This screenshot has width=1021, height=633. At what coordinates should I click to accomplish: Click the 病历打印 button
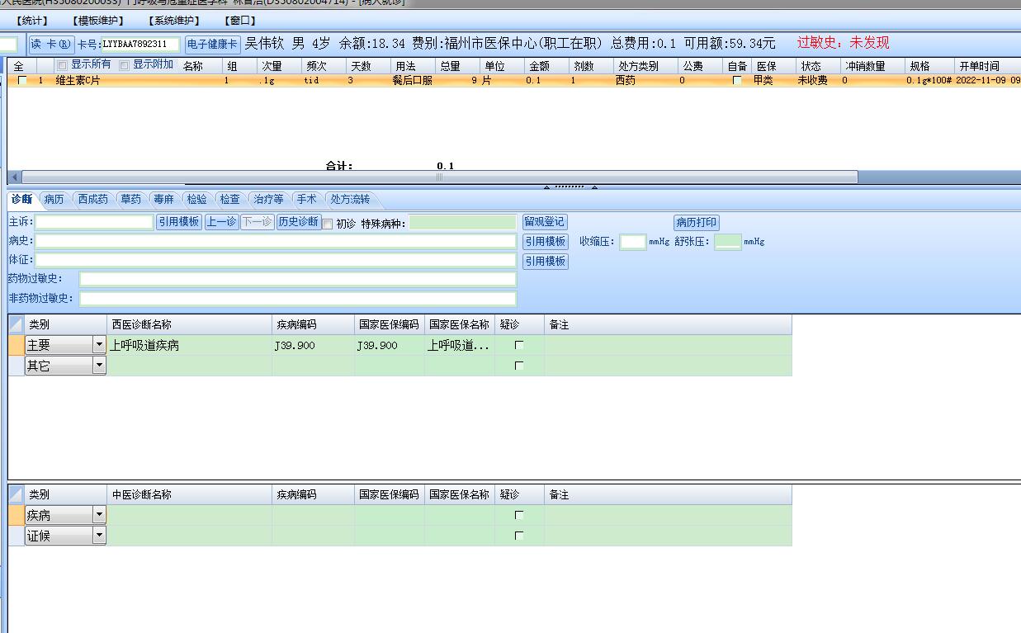pos(697,222)
